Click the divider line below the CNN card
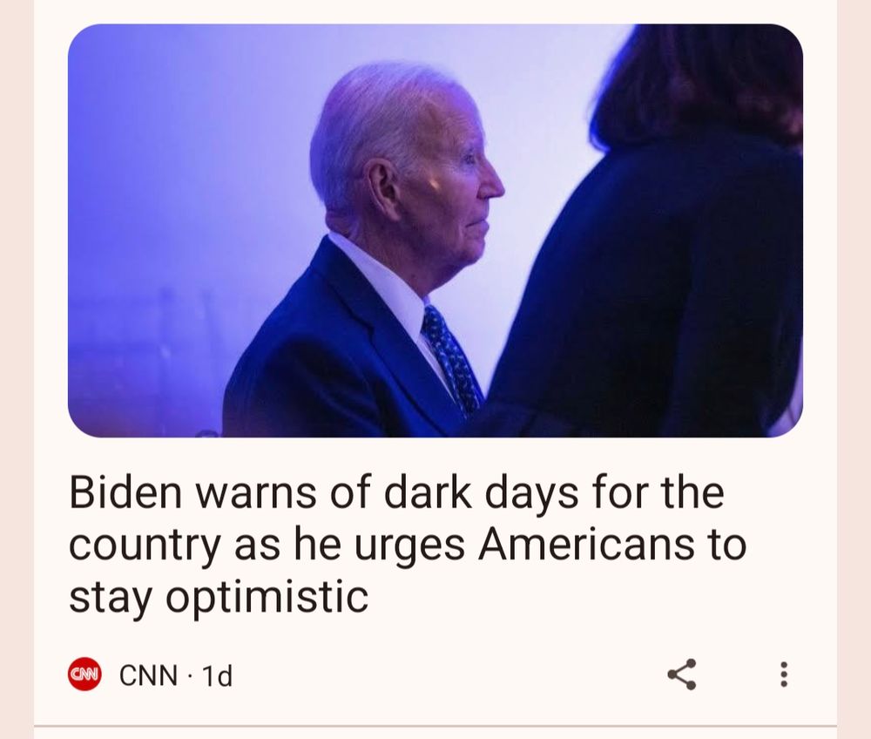 coord(435,725)
